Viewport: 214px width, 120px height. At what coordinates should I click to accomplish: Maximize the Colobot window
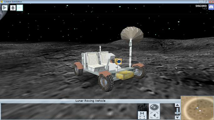(x=206, y=2)
